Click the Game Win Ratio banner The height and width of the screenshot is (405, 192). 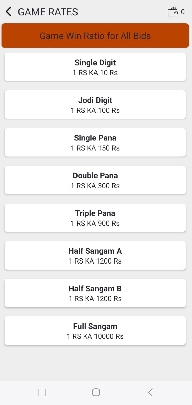pos(95,36)
